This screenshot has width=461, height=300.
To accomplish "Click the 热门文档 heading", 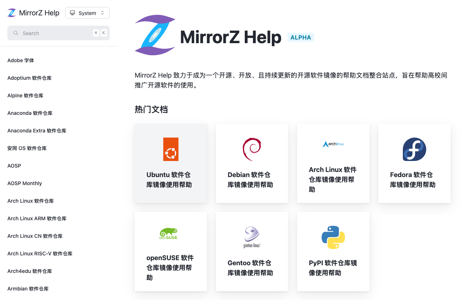I will pyautogui.click(x=151, y=109).
